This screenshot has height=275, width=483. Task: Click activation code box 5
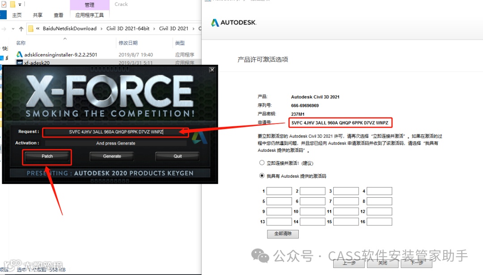(279, 201)
